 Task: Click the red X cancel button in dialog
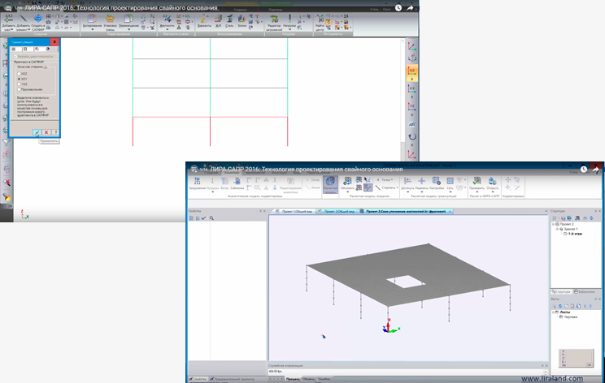[x=46, y=132]
